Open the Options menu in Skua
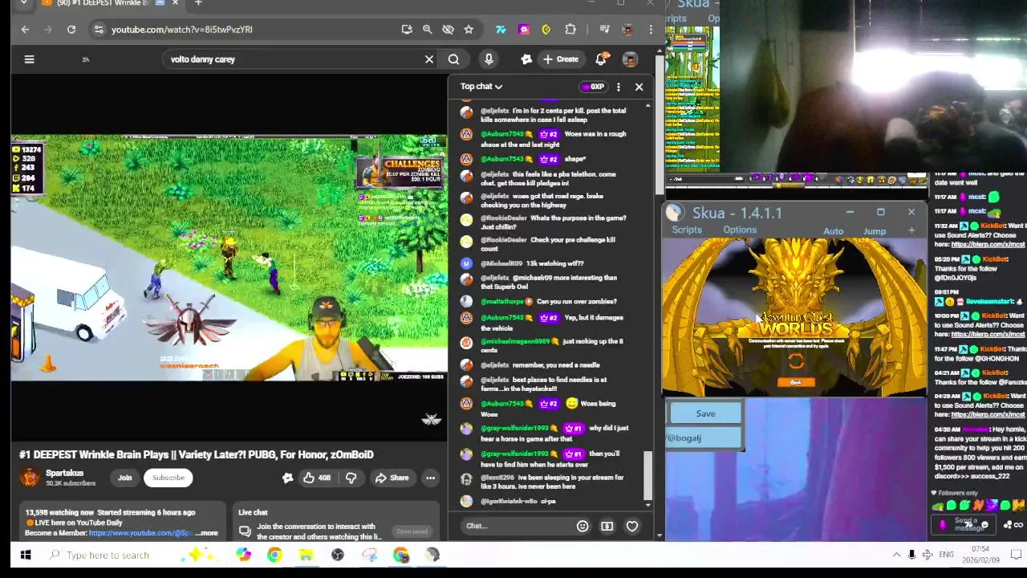The width and height of the screenshot is (1027, 578). (x=740, y=230)
